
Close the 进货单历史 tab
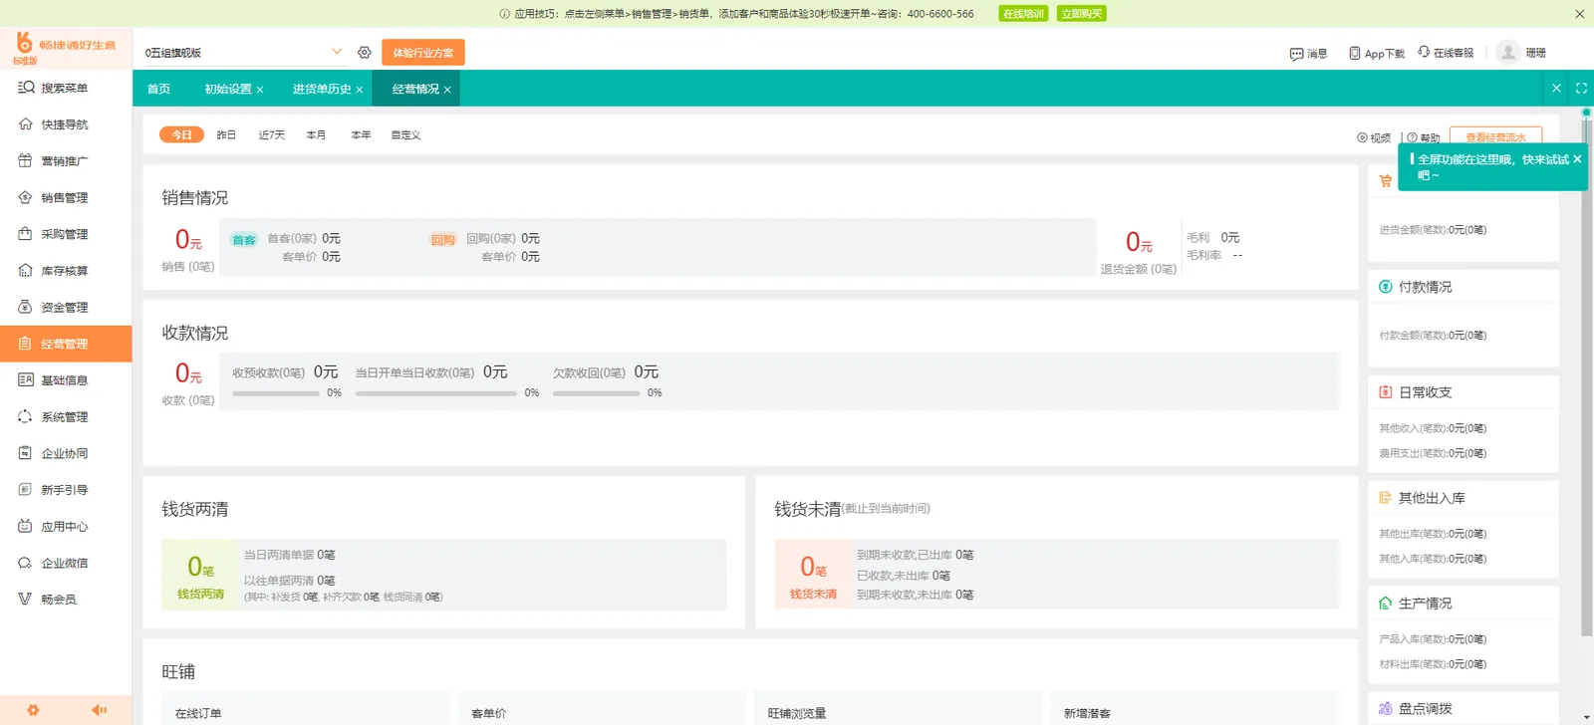(360, 90)
